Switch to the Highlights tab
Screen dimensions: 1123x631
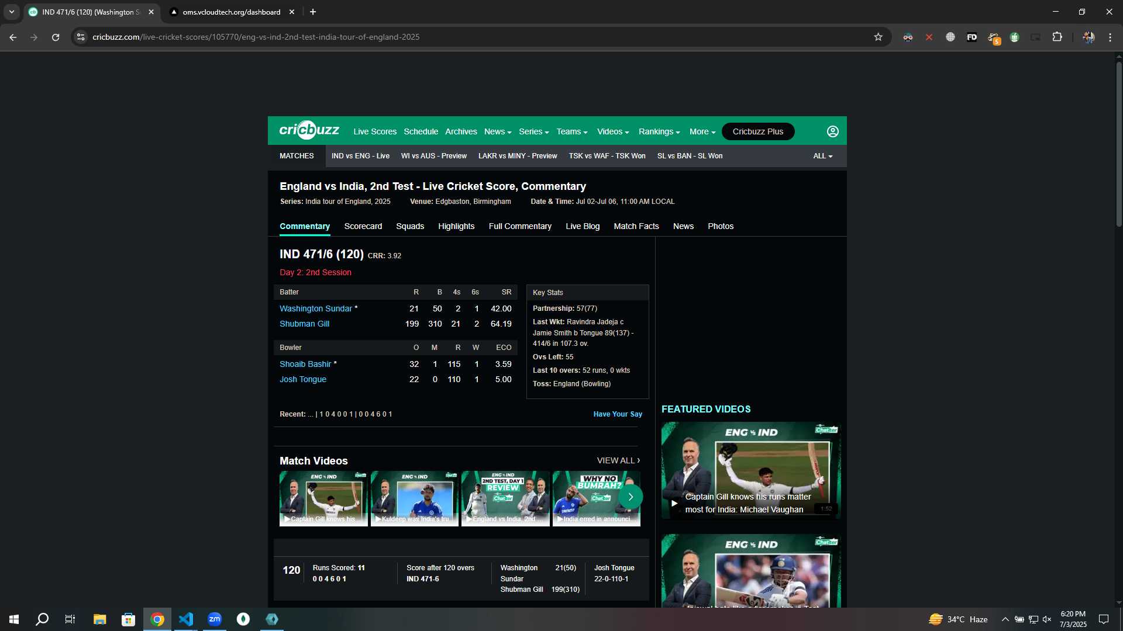coord(456,226)
